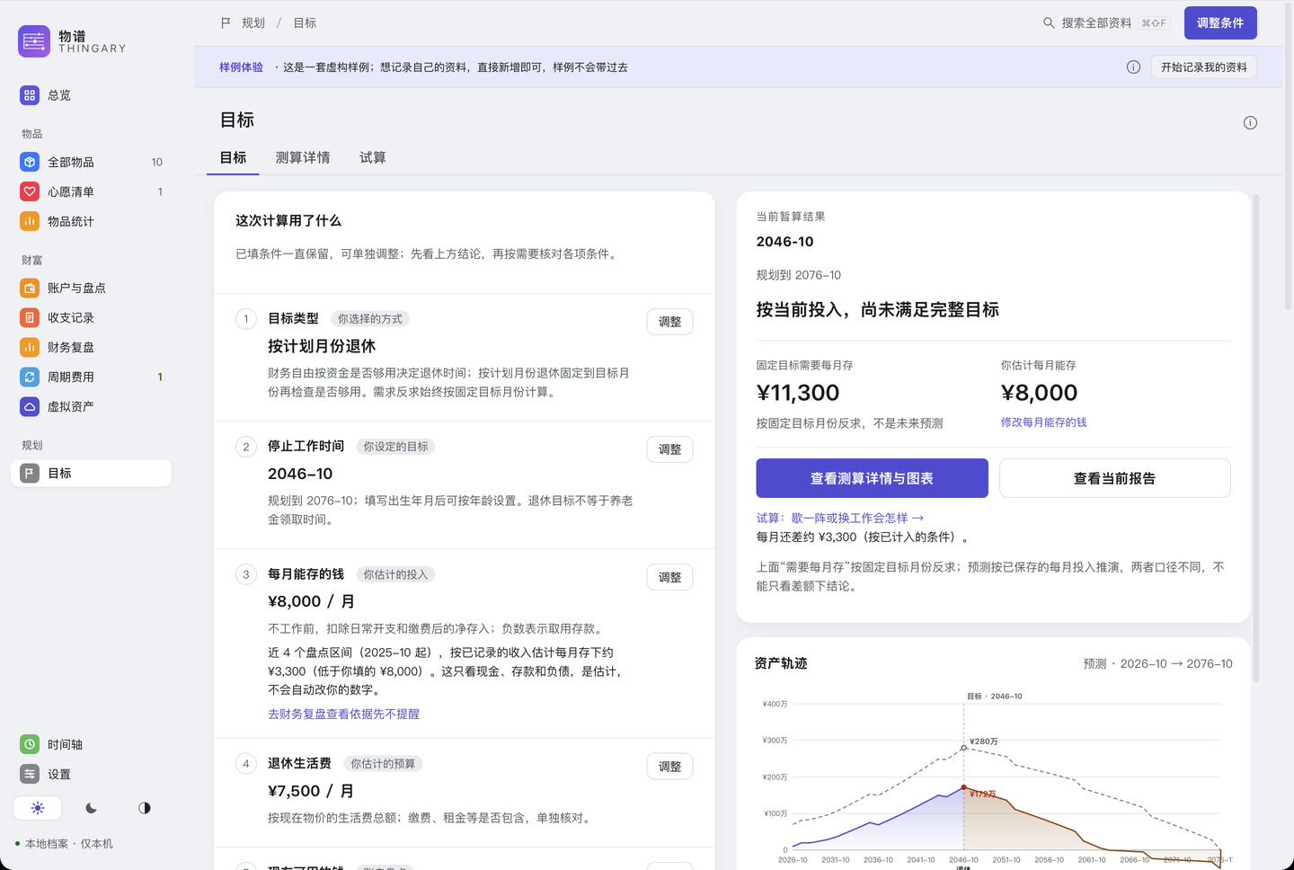1294x870 pixels.
Task: Select the 目标 tab
Action: point(233,158)
